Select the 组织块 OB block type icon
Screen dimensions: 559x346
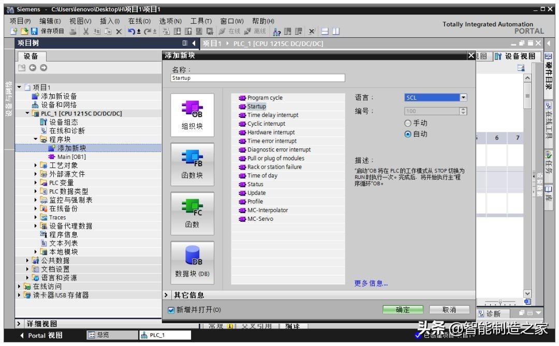(x=192, y=115)
